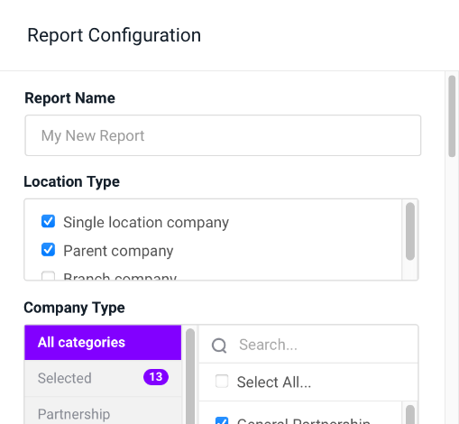
Task: Check the Branch company checkbox
Action: (48, 275)
